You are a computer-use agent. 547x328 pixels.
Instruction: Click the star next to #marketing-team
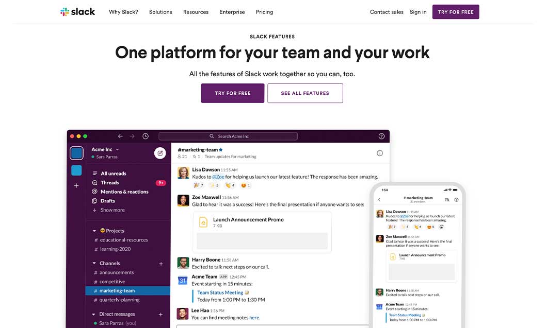[x=221, y=150]
